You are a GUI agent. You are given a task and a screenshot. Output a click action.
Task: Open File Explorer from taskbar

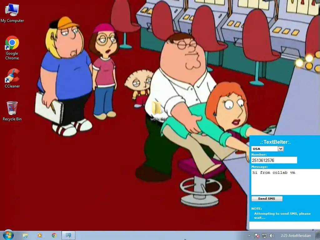[25, 235]
